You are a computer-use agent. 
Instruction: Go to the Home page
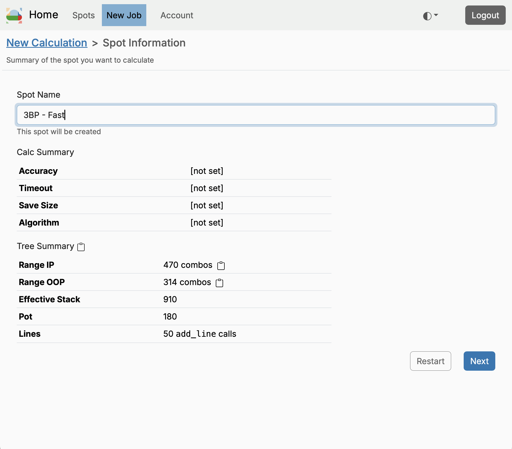[x=44, y=15]
